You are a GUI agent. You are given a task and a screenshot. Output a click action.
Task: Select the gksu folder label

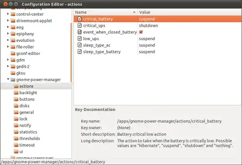[21, 73]
